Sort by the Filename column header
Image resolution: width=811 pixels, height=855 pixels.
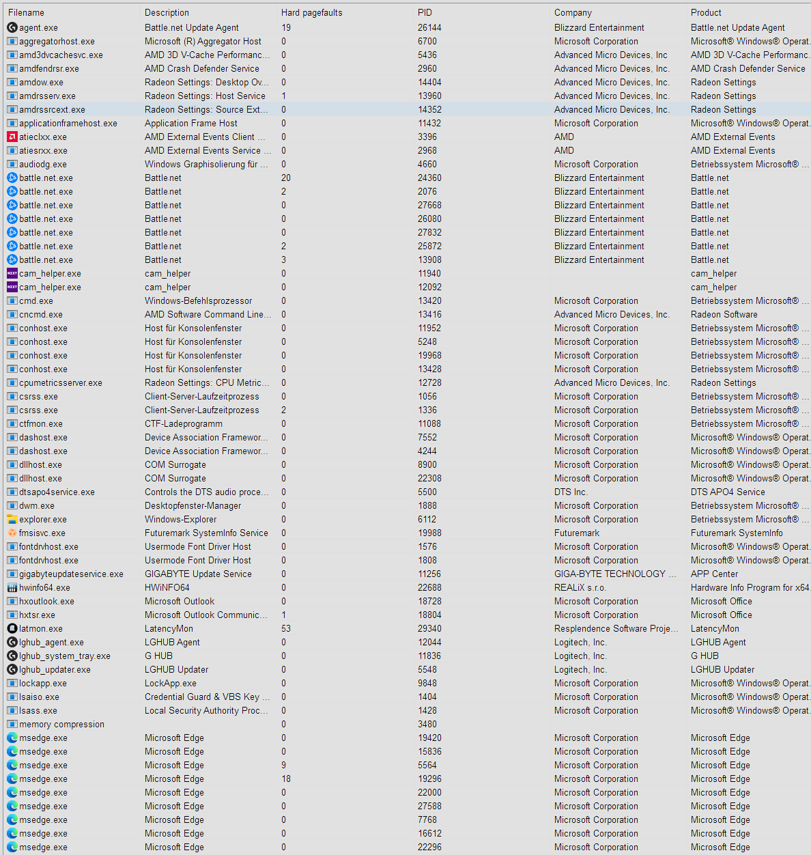[x=26, y=13]
